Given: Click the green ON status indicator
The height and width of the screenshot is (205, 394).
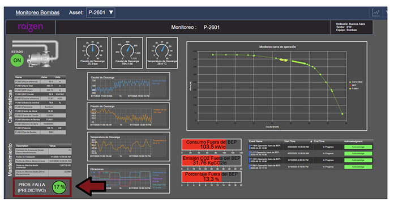Looking at the screenshot, I should (x=17, y=60).
